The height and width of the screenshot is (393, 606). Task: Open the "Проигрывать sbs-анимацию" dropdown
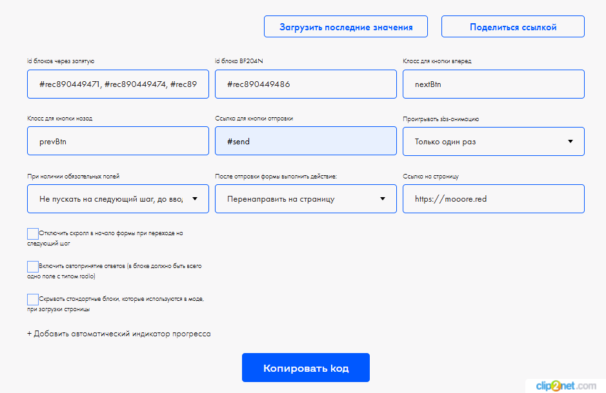(493, 142)
